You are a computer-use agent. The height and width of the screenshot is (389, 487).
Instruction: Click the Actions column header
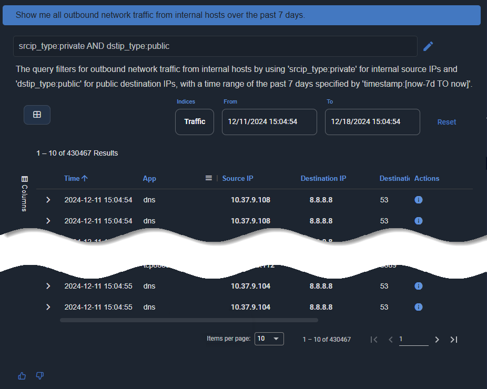point(427,178)
